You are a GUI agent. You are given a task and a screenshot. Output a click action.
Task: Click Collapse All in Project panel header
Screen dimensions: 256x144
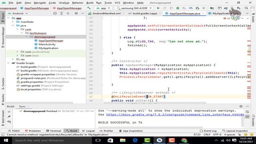coord(68,13)
